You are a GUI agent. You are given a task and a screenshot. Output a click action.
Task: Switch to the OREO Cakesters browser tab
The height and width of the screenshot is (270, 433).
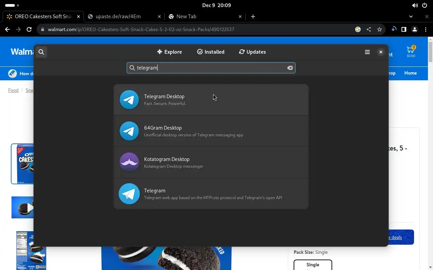coord(43,16)
